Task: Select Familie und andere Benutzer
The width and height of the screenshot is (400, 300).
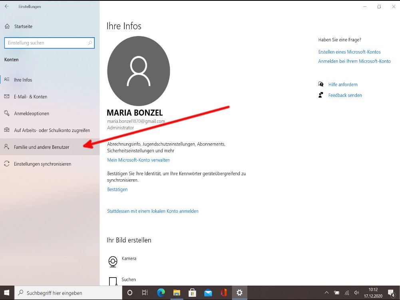Action: click(x=42, y=147)
